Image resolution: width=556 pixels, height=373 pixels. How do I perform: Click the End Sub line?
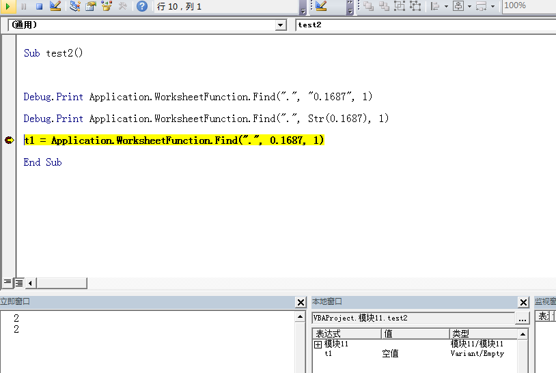pos(42,162)
